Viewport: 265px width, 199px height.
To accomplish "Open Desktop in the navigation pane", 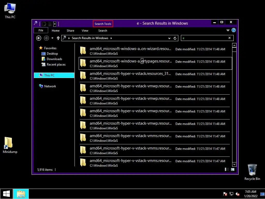I will pyautogui.click(x=52, y=53).
